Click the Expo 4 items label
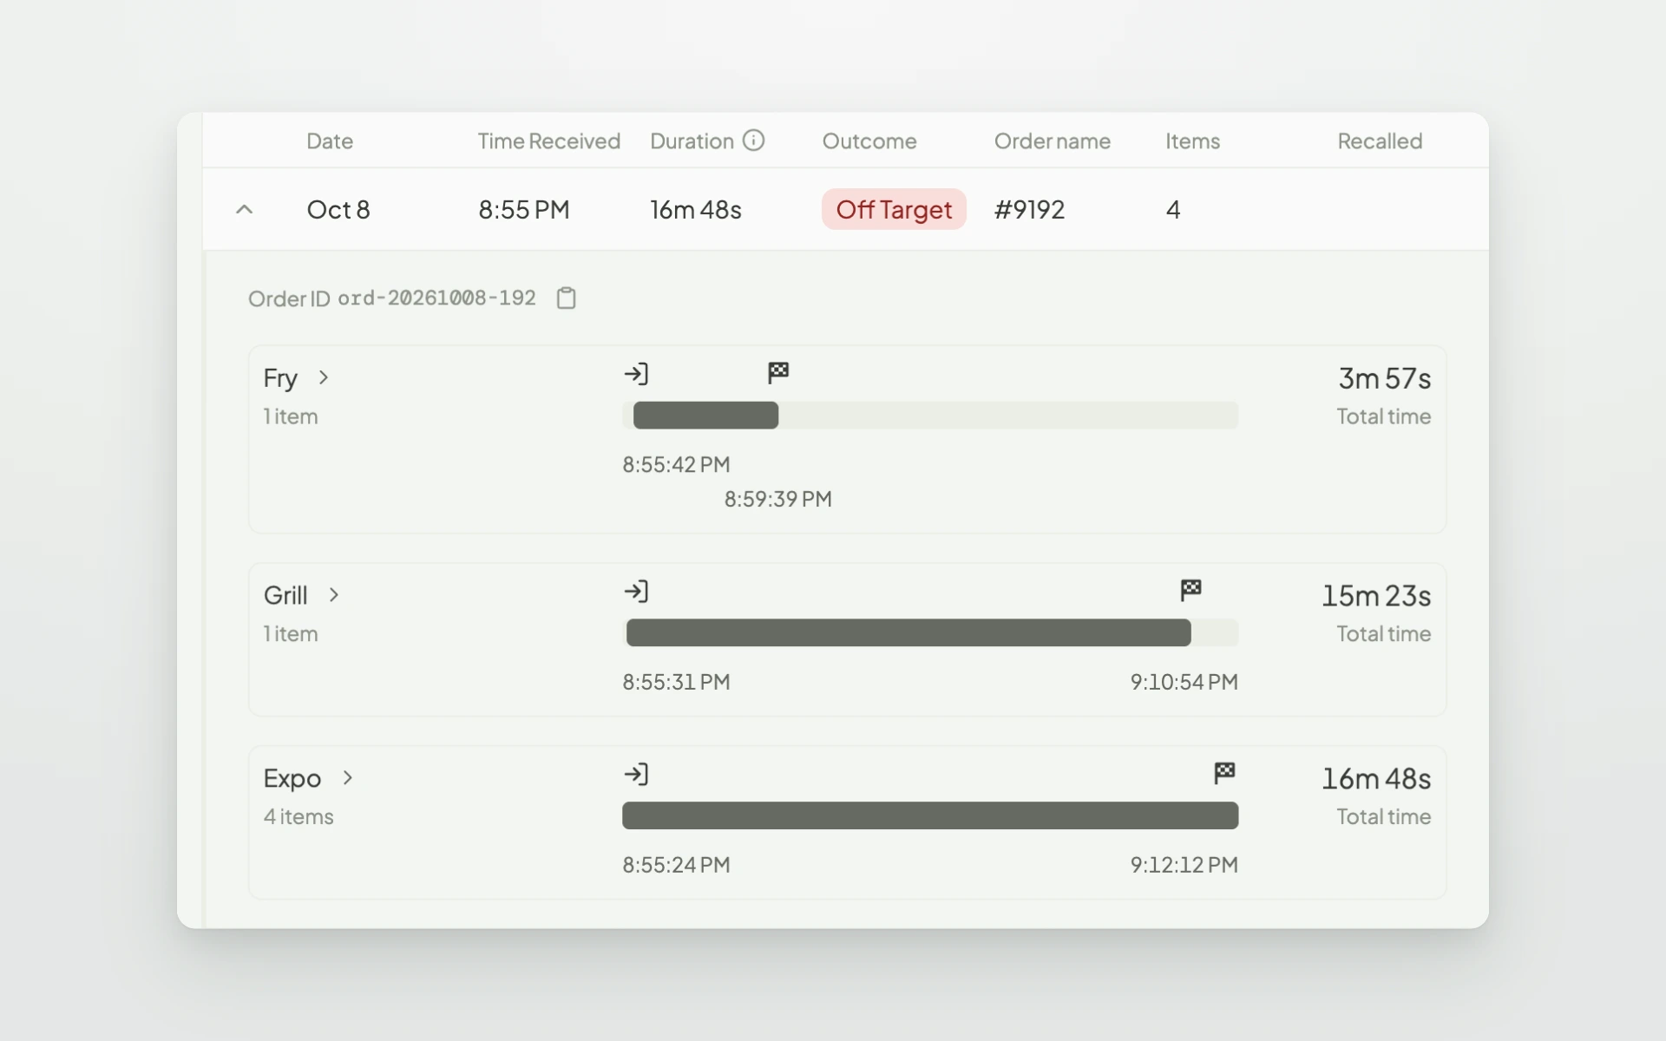 click(298, 817)
